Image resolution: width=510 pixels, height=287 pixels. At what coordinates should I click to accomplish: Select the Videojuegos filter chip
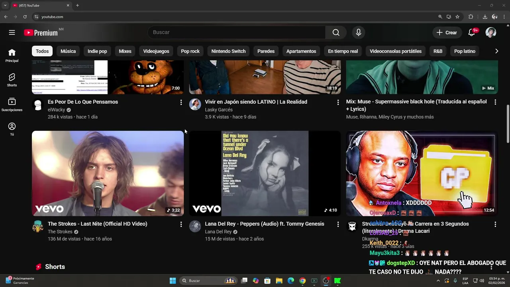pos(156,51)
